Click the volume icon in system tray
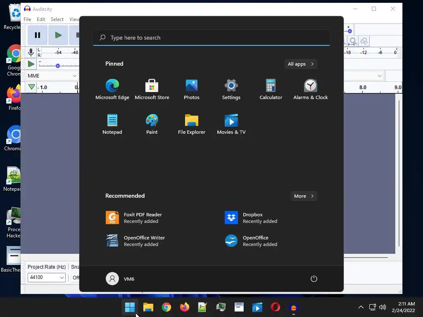 [x=383, y=307]
